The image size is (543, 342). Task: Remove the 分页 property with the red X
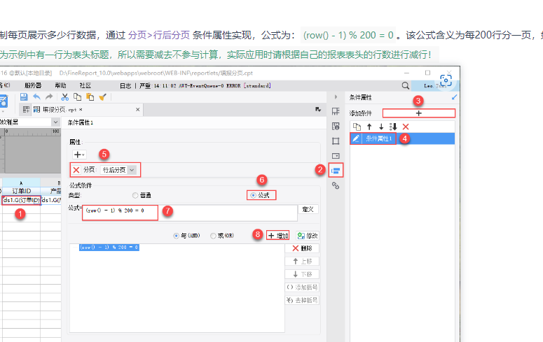tap(76, 170)
